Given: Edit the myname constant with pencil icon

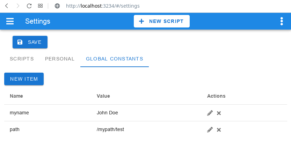Looking at the screenshot, I should (210, 113).
